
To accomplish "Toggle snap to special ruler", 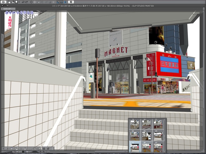I will pyautogui.click(x=61, y=2).
